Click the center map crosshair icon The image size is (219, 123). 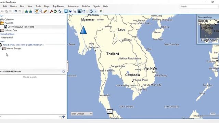click(79, 11)
